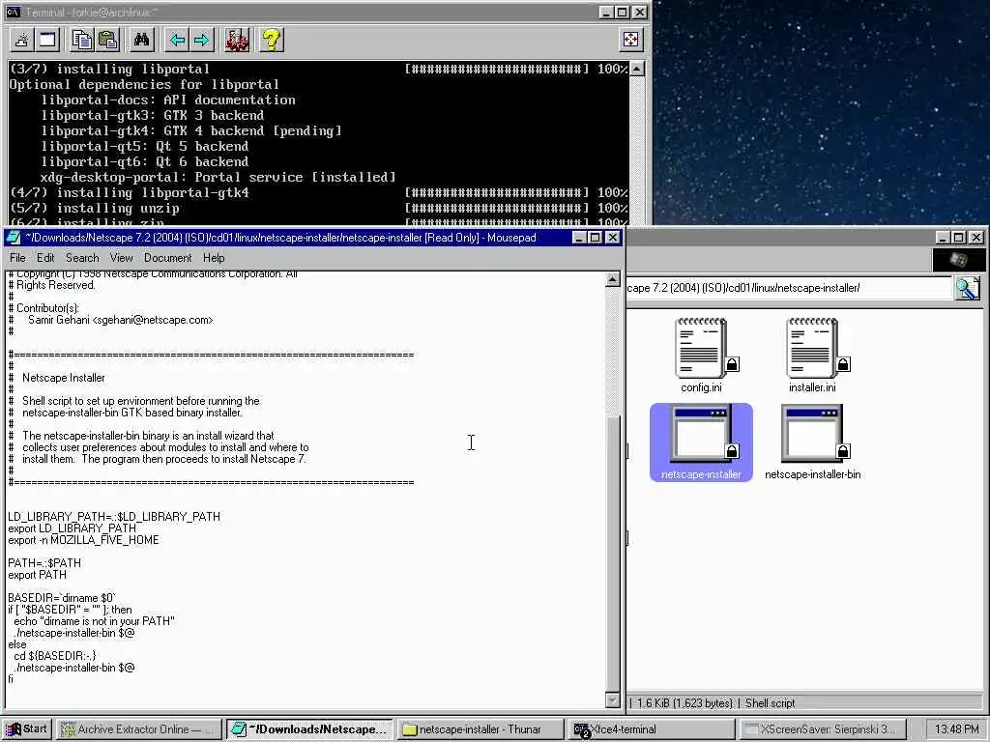Click the Paste clipboard icon in Terminal
This screenshot has height=742, width=990.
point(108,41)
